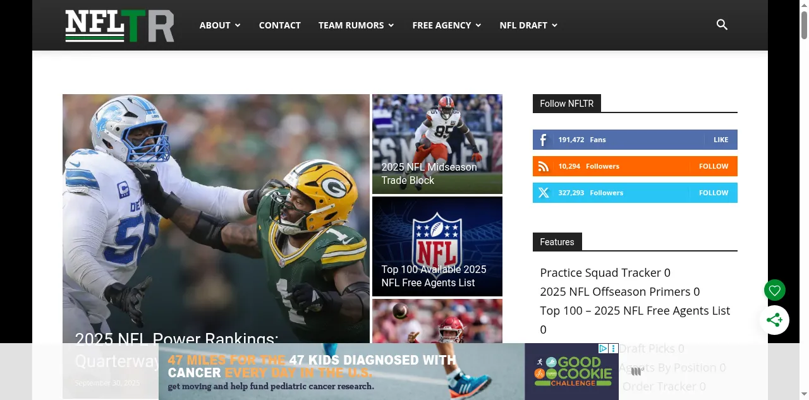Click the '327,293 Followers' count text
809x400 pixels.
click(590, 193)
